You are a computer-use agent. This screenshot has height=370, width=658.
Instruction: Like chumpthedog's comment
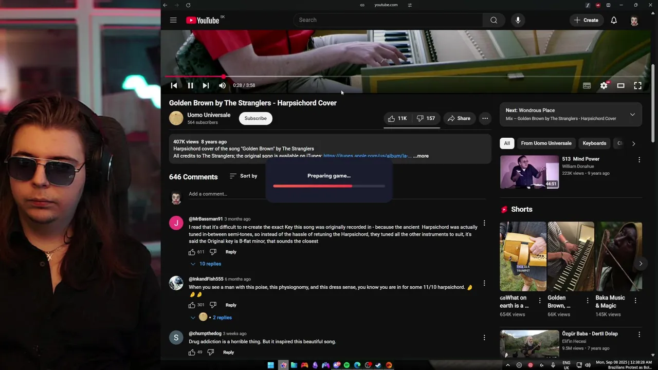pos(192,353)
